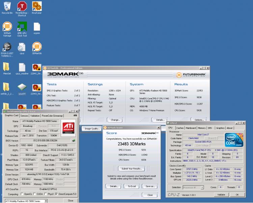Open the About tab in CPU-Z
Image resolution: width=253 pixels, height=203 pixels.
point(230,128)
